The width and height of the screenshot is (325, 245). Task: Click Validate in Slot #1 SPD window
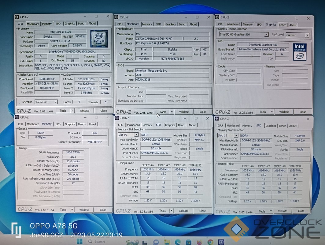point(184,211)
